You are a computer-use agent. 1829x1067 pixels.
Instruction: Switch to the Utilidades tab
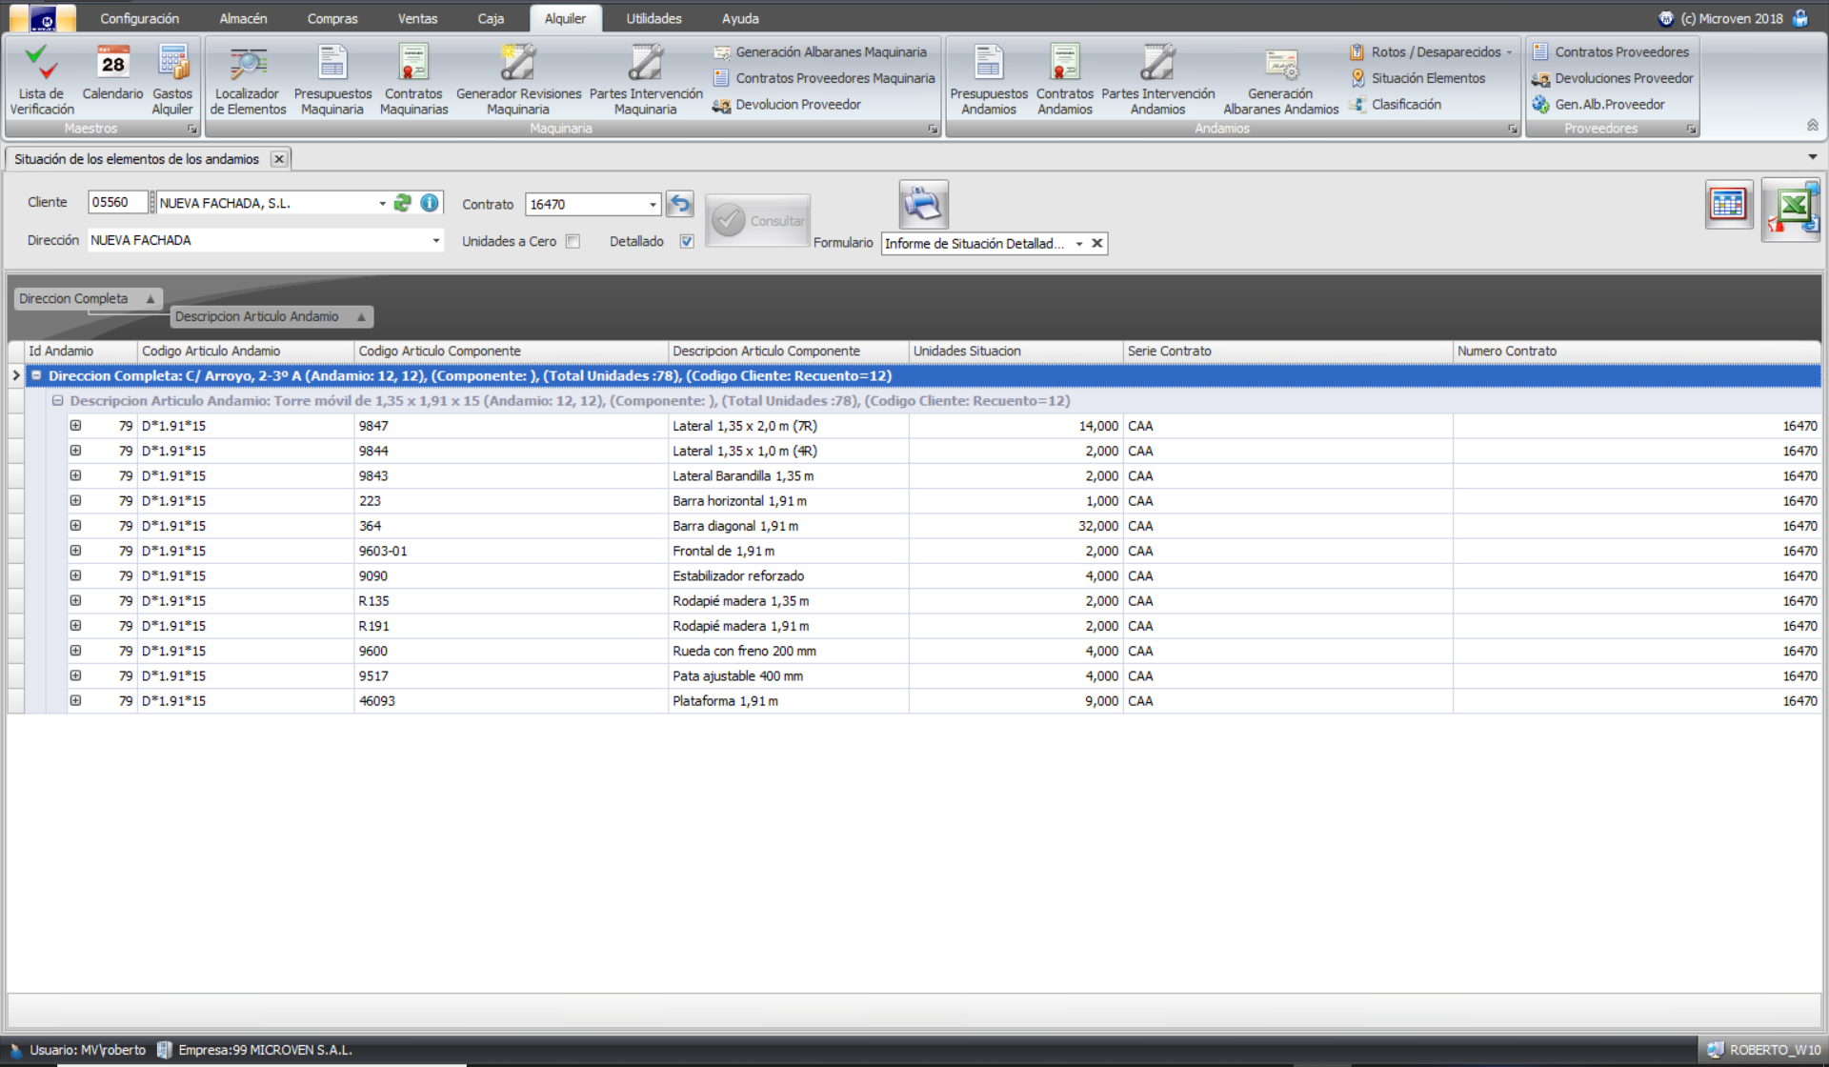pos(653,18)
